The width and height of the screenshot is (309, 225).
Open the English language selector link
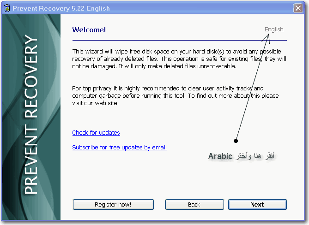coord(274,30)
